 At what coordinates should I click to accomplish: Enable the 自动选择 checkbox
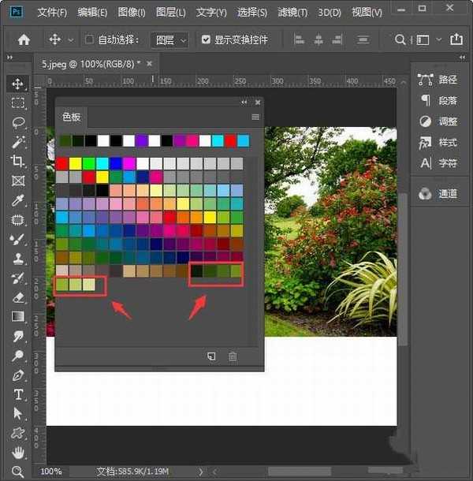[89, 39]
